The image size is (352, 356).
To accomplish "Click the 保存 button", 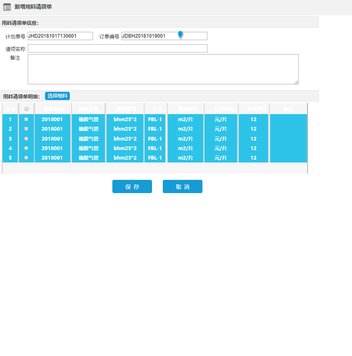I will click(x=132, y=186).
